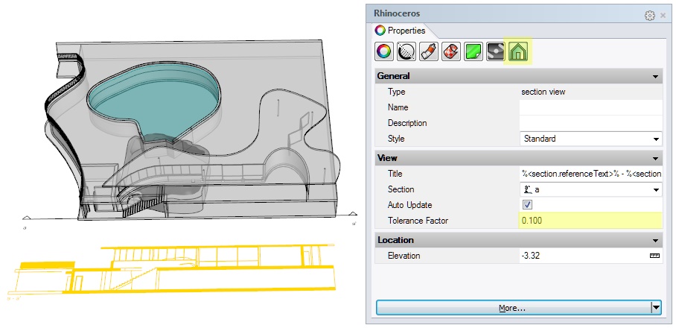Image resolution: width=676 pixels, height=328 pixels.
Task: Select the green house section view icon
Action: 517,51
